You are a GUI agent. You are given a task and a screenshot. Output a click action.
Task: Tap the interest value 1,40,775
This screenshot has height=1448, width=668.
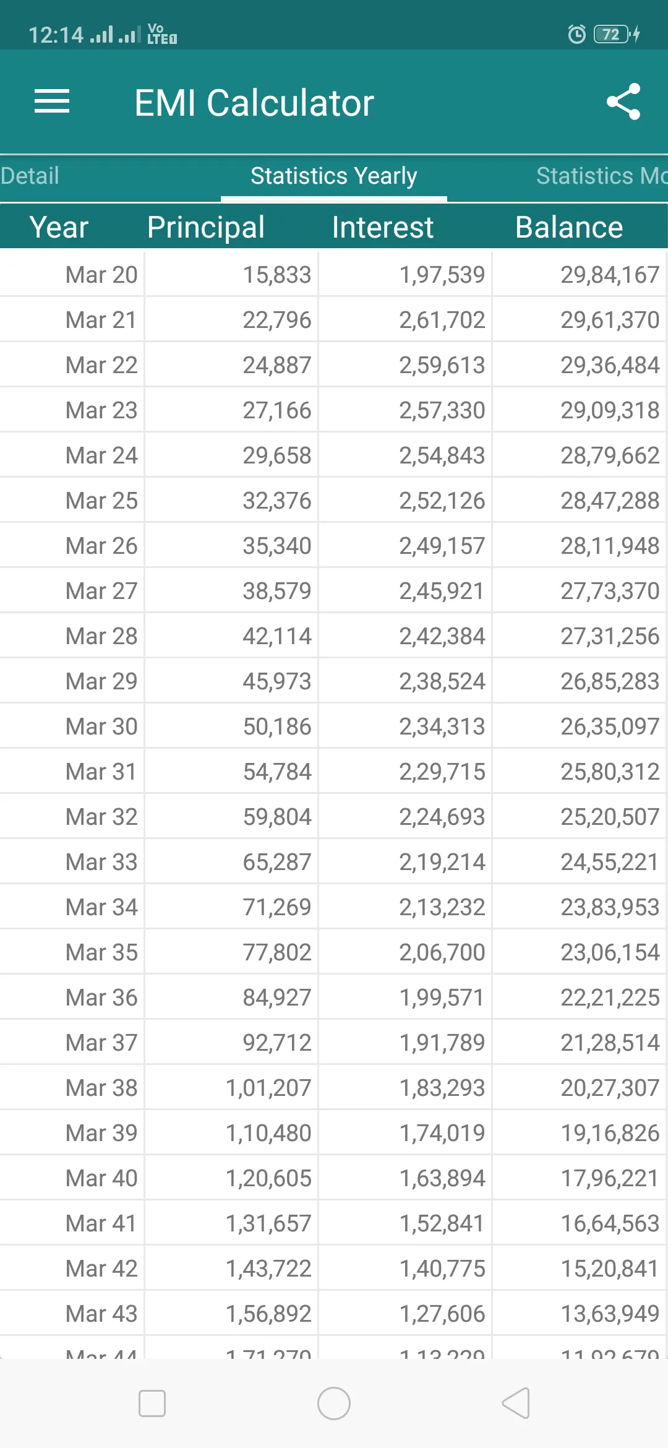(x=442, y=1269)
